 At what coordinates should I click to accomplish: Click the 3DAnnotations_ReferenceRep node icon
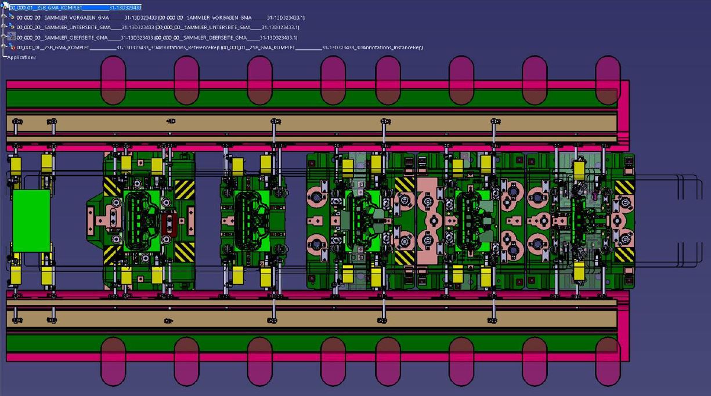[x=12, y=47]
